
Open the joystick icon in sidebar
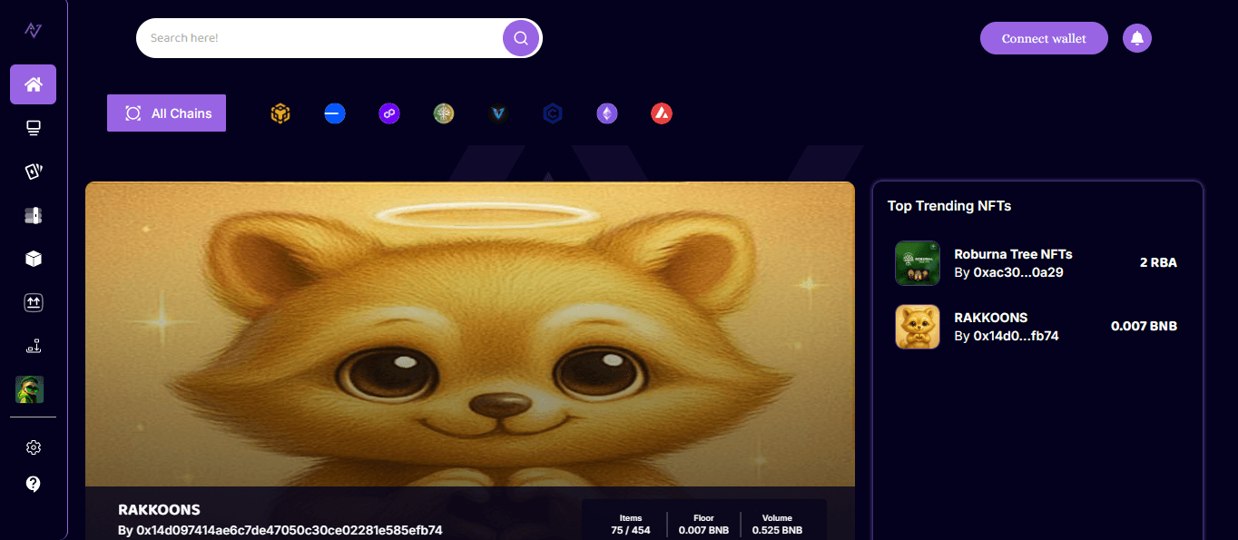(34, 346)
